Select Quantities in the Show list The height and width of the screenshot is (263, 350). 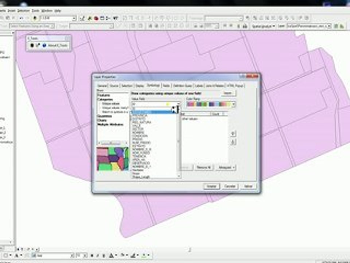(105, 116)
